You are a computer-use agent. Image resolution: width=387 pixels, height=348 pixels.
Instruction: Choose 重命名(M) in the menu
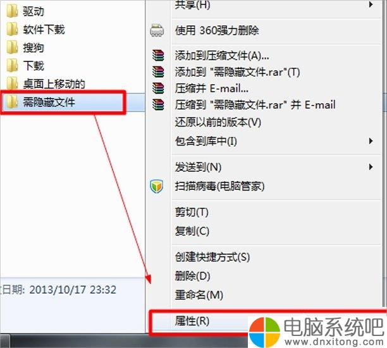[x=266, y=295]
